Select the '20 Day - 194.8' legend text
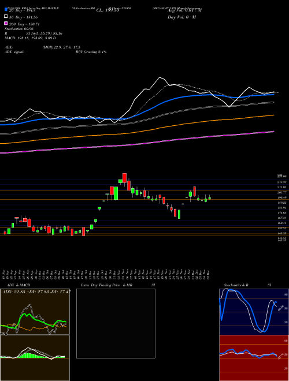Image resolution: width=289 pixels, height=381 pixels. 23,10
